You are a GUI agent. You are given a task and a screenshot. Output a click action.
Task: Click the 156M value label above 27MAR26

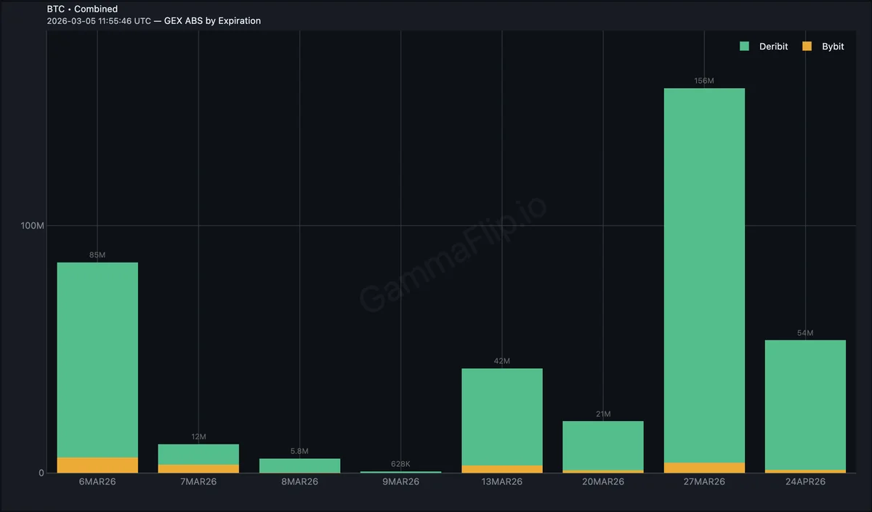tap(704, 81)
